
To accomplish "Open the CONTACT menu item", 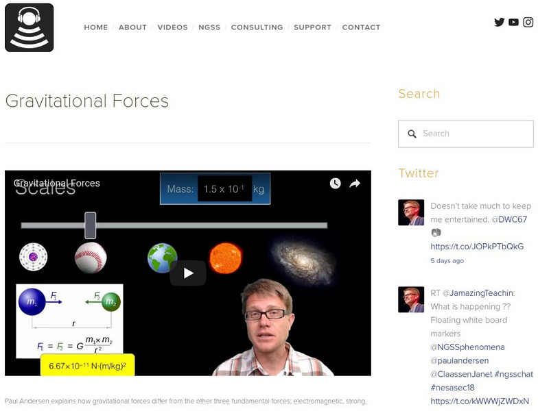I will coord(361,27).
